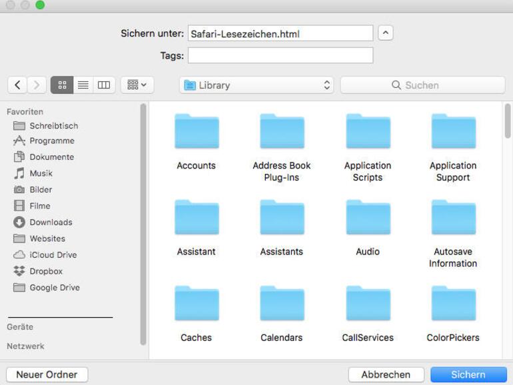
Task: Open Google Drive in the sidebar
Action: pyautogui.click(x=47, y=288)
